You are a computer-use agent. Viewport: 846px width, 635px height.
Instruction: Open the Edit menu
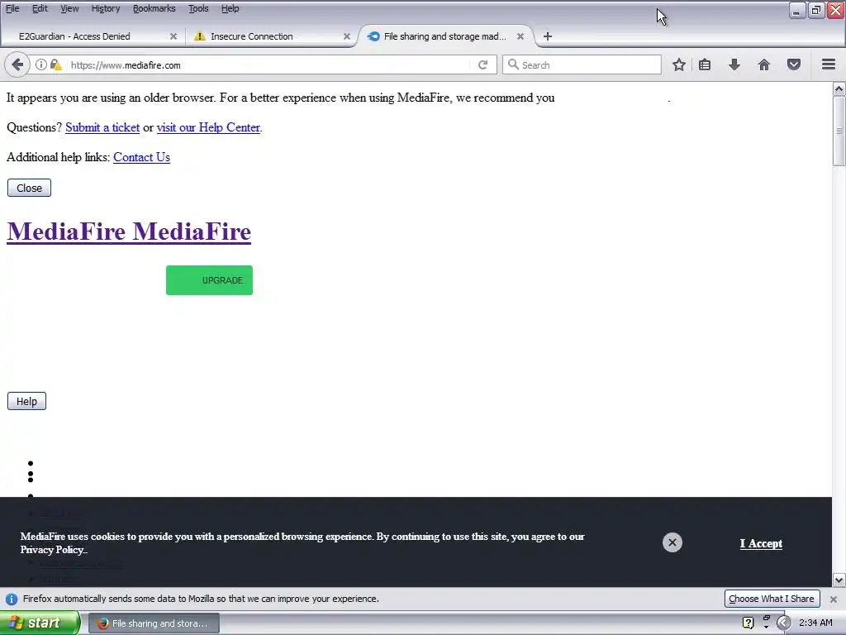point(40,8)
